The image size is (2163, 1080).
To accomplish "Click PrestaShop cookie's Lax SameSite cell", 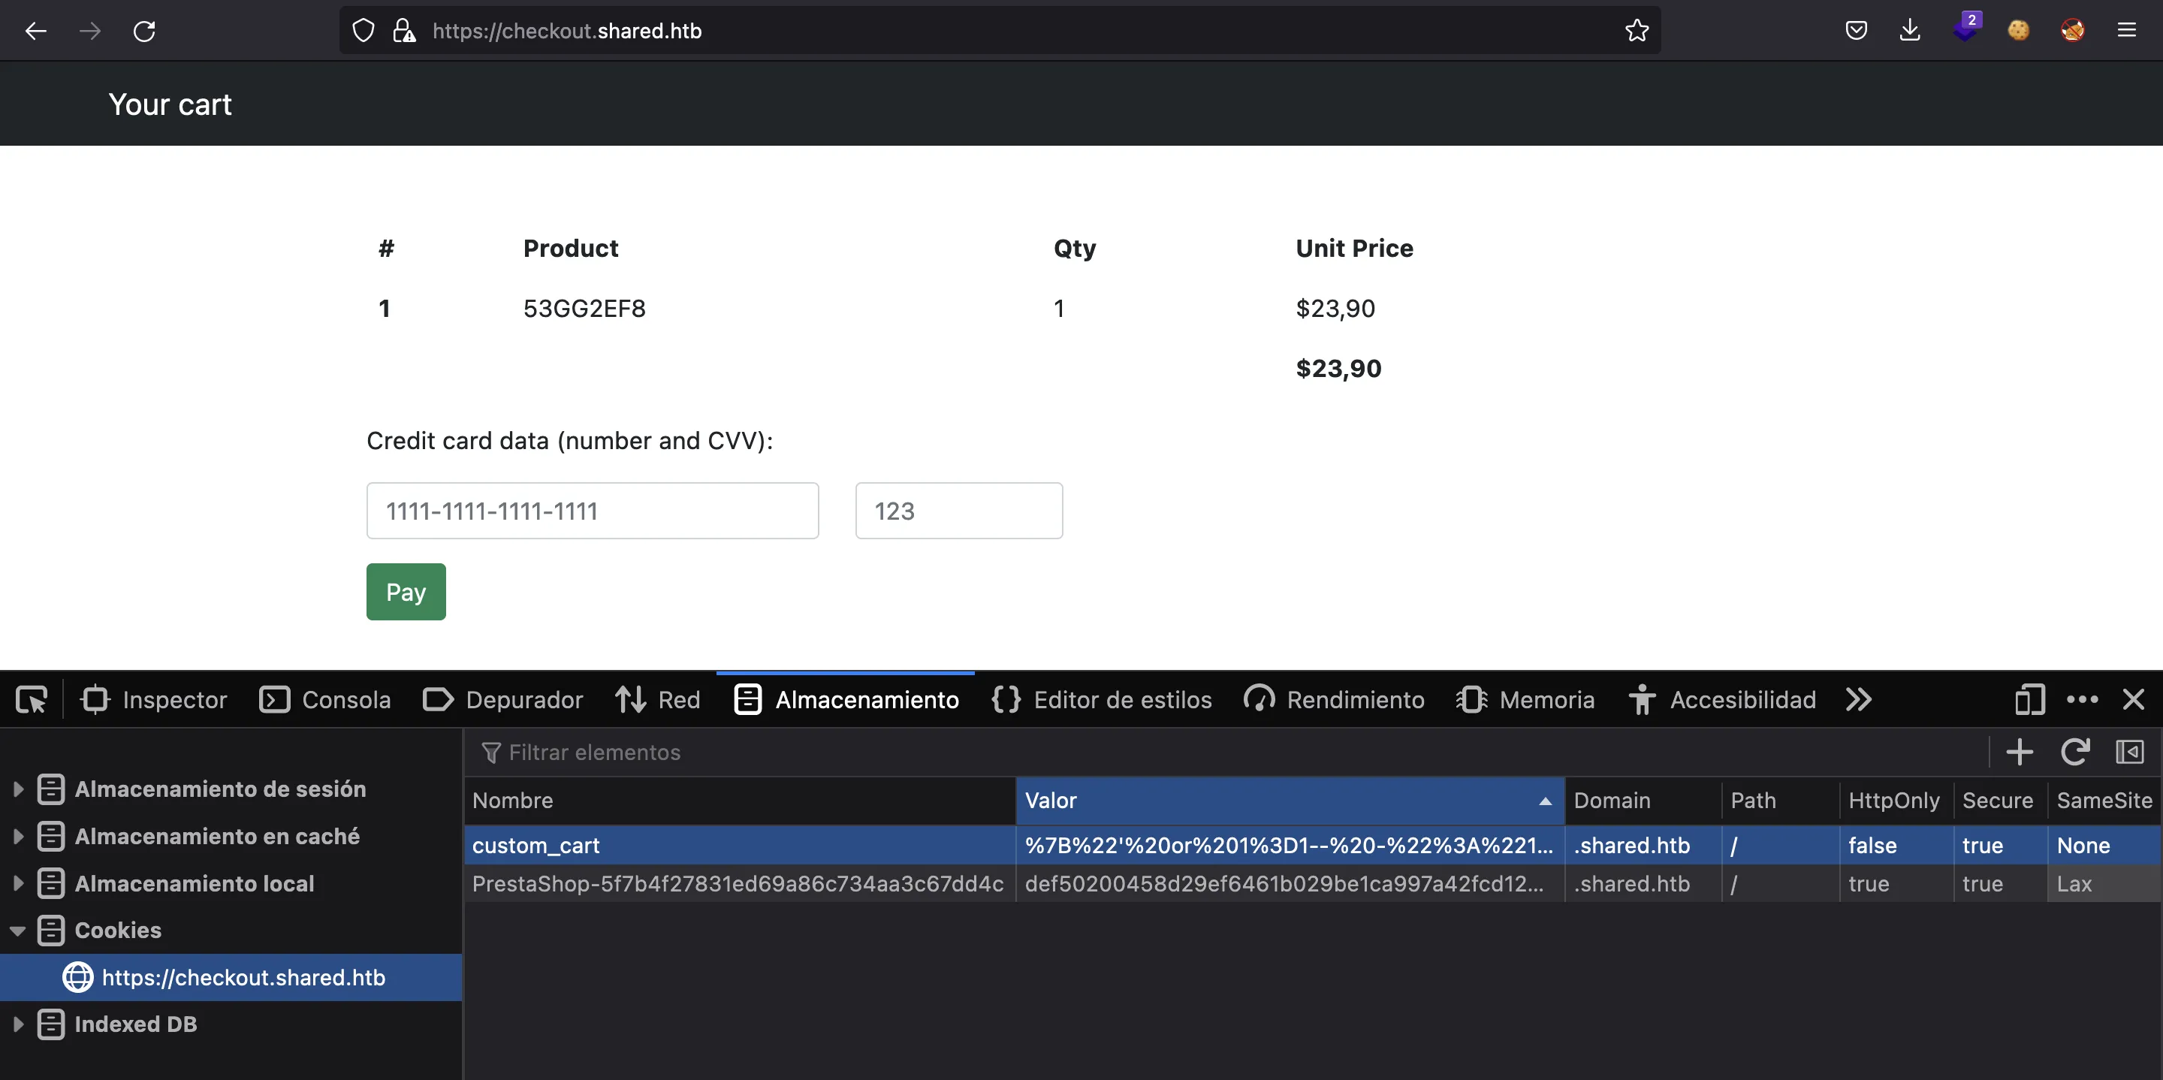I will pos(2104,883).
